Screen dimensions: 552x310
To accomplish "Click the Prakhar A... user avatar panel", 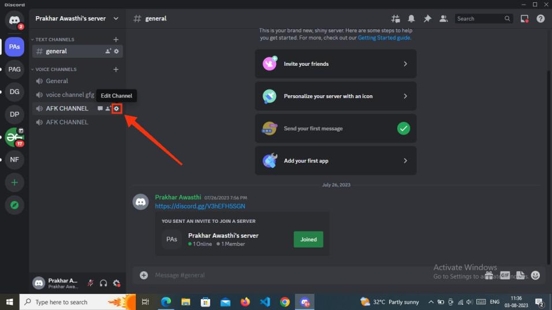I will click(57, 283).
